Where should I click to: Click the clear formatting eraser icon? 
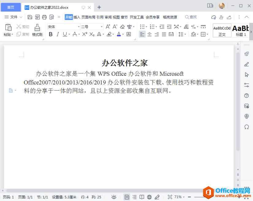point(122,27)
